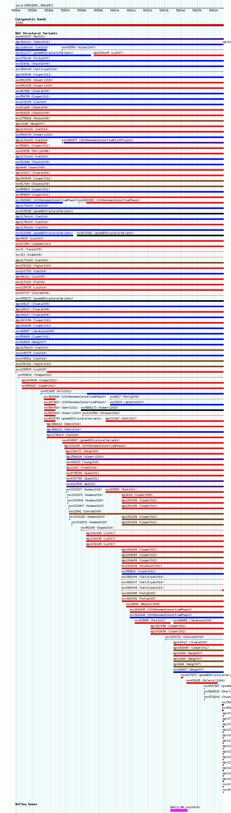Select nsv438185 (McCarroll2006) label
This screenshot has height=813, width=231.
click(206, 680)
